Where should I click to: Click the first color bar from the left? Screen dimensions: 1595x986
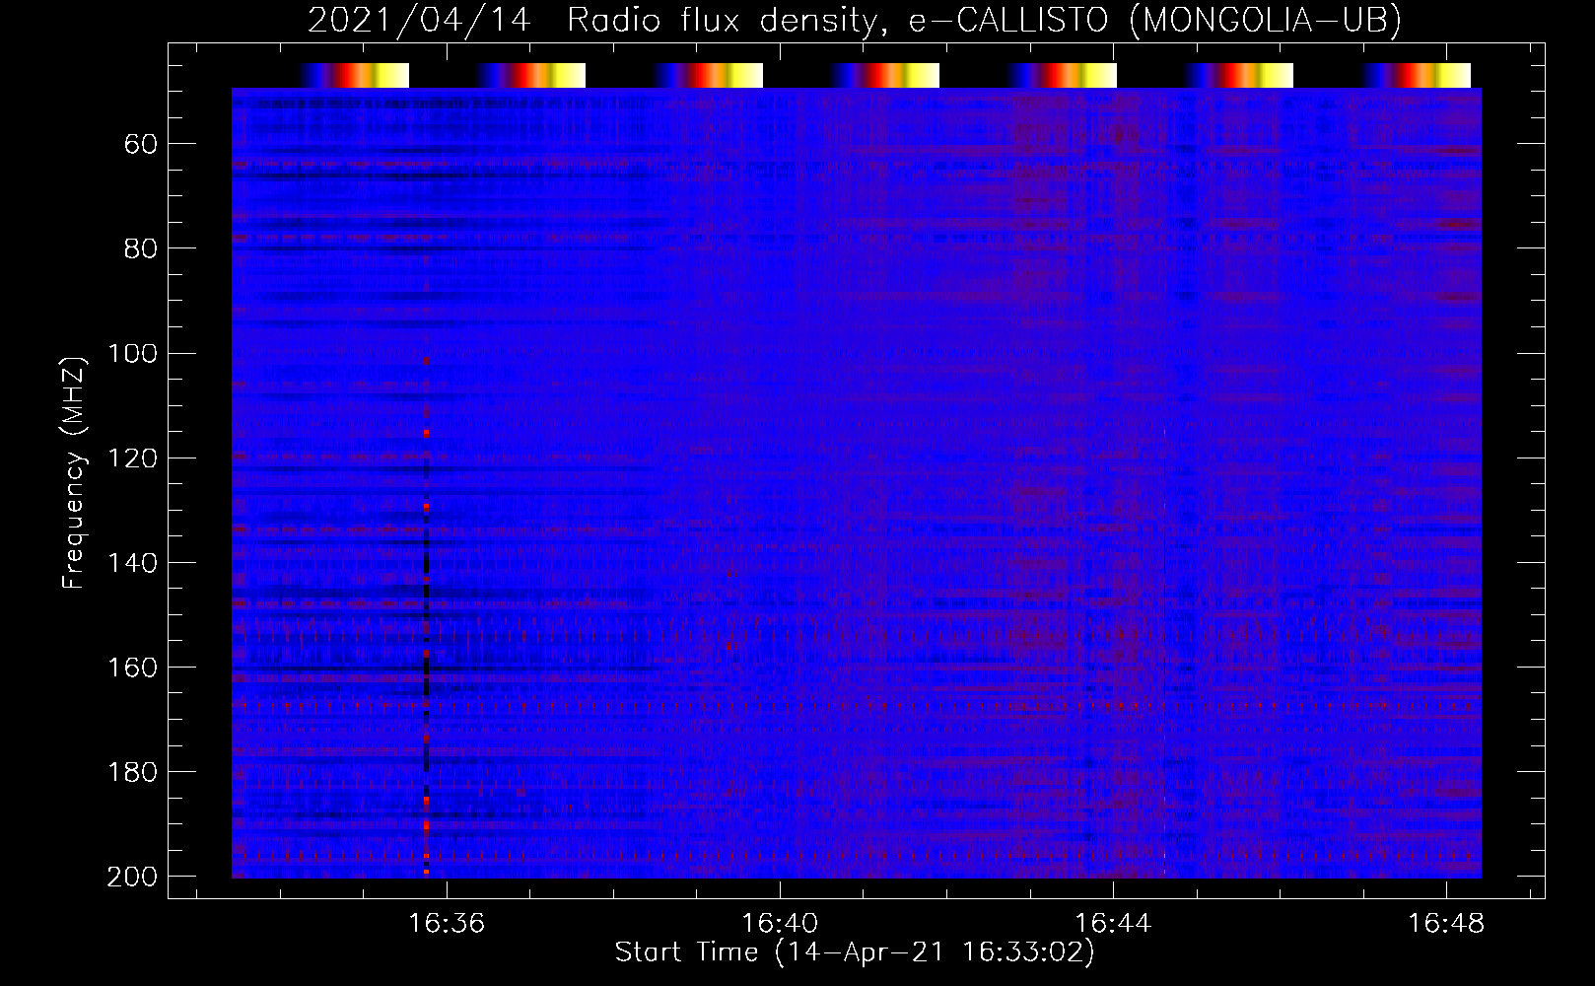click(x=355, y=75)
